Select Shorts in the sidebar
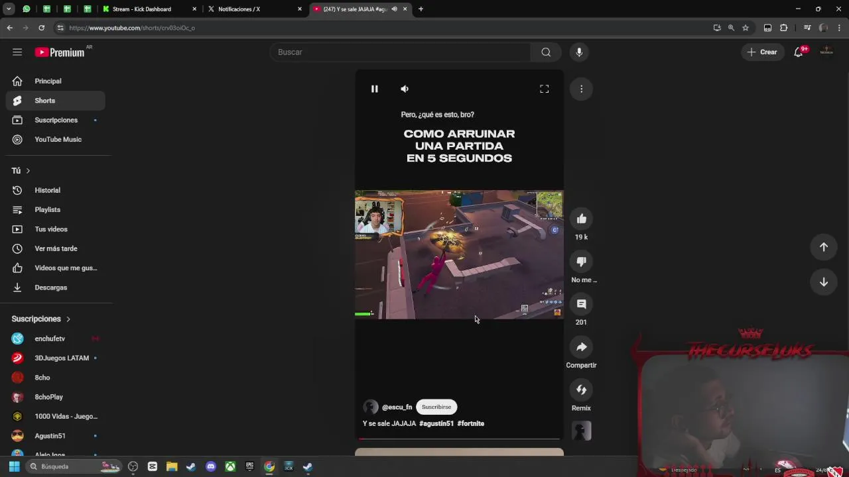This screenshot has height=477, width=849. (x=56, y=101)
